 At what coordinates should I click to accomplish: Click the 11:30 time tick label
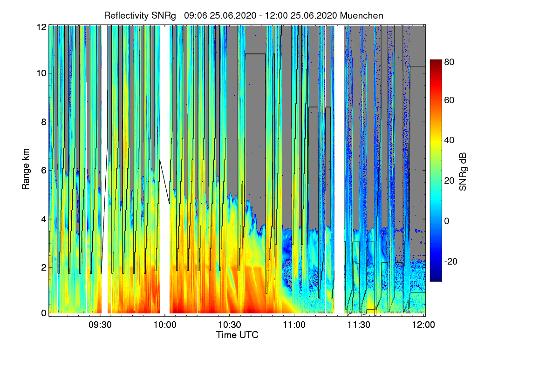[359, 325]
